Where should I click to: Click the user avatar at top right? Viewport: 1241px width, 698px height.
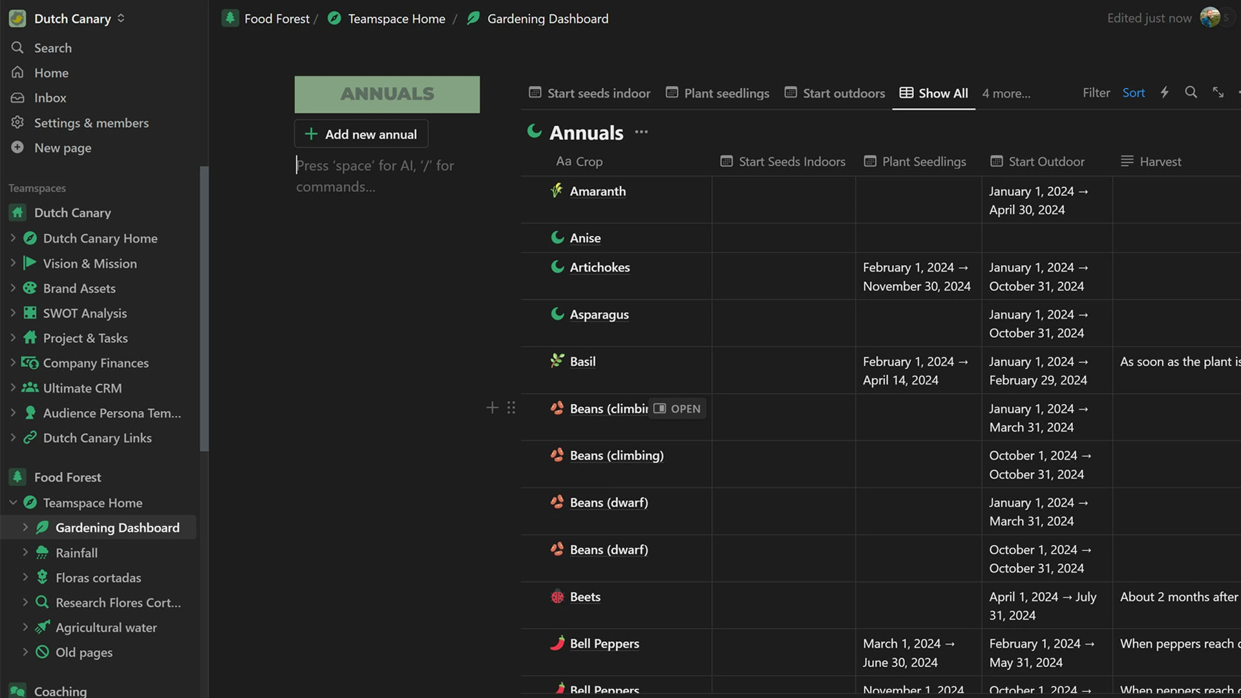(1209, 18)
